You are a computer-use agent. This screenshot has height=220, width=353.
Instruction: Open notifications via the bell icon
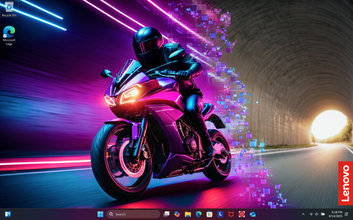pos(346,214)
